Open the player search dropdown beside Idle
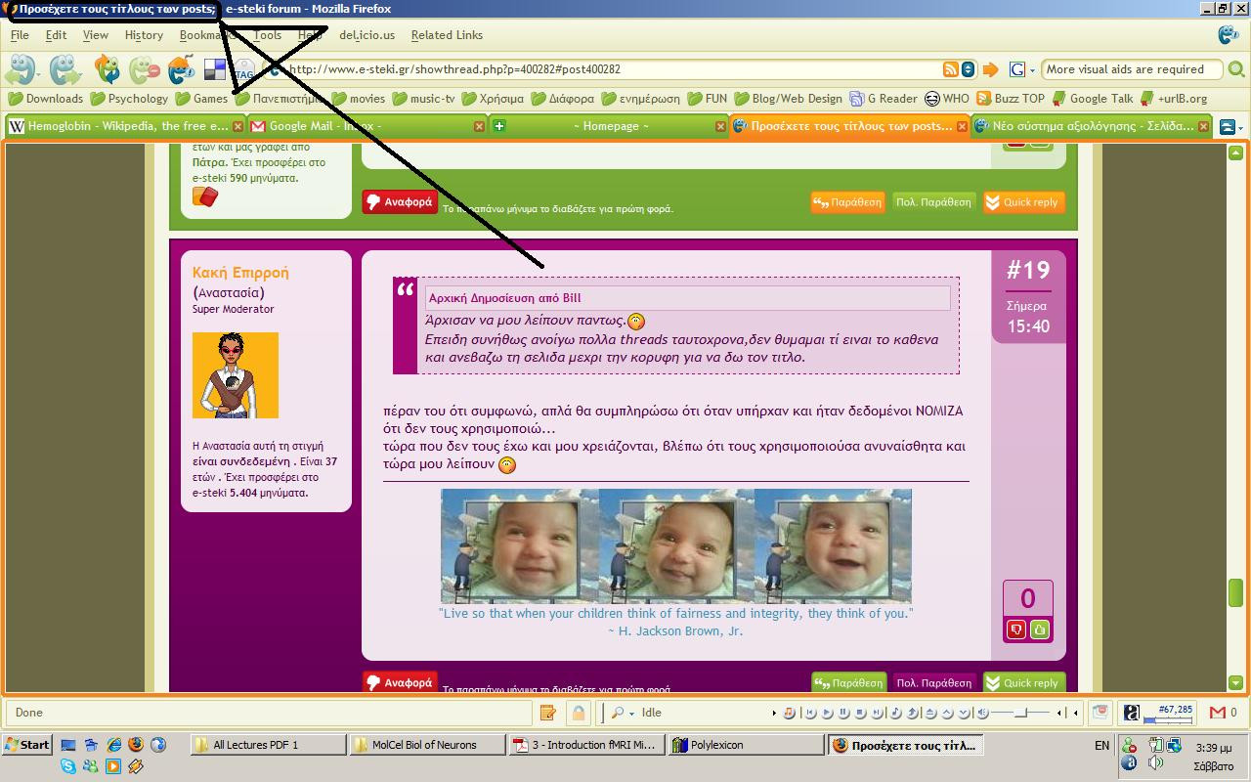1251x782 pixels. [x=623, y=713]
